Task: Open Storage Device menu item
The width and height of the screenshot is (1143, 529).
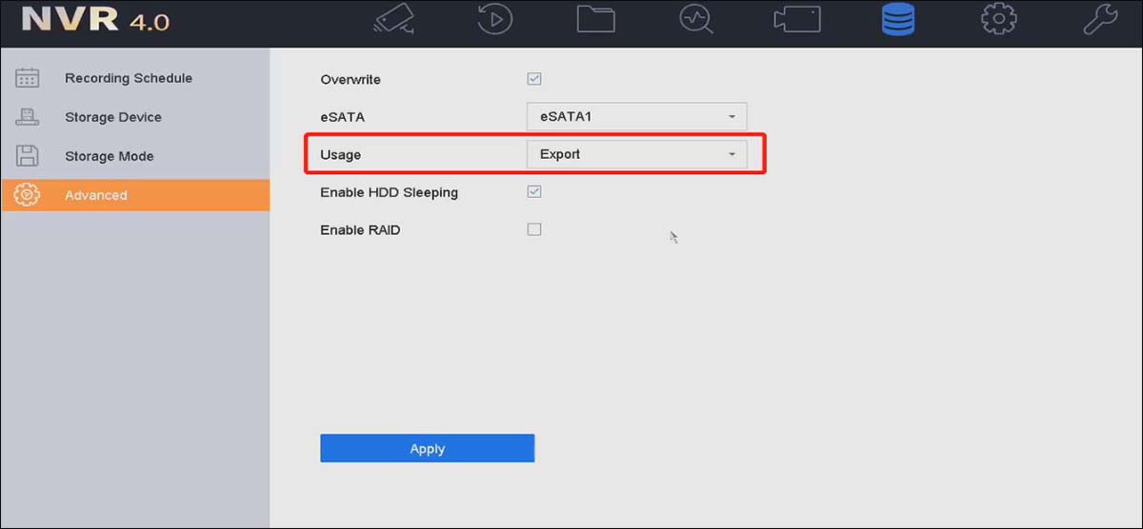Action: point(113,117)
